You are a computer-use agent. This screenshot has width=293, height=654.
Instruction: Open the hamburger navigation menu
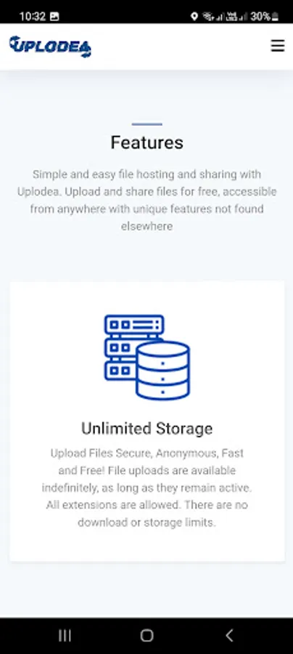point(278,46)
